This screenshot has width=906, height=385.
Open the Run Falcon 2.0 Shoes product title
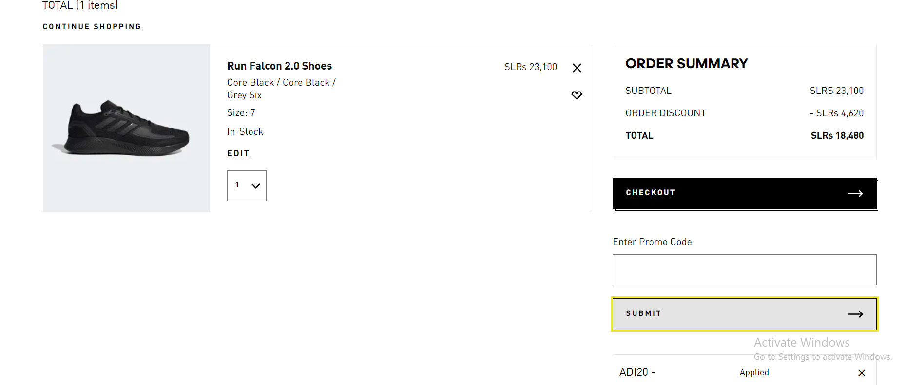(x=279, y=66)
